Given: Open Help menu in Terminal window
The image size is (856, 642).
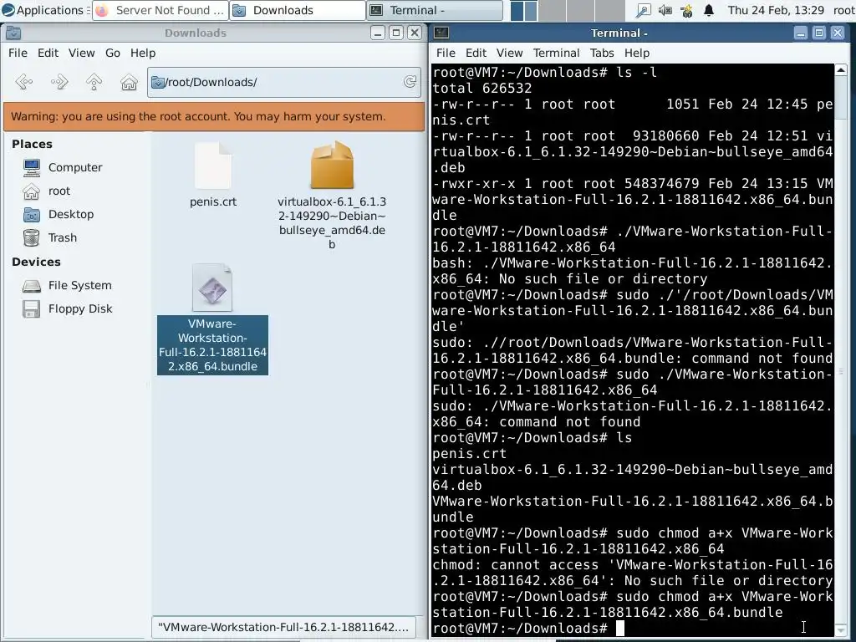Looking at the screenshot, I should pyautogui.click(x=637, y=53).
